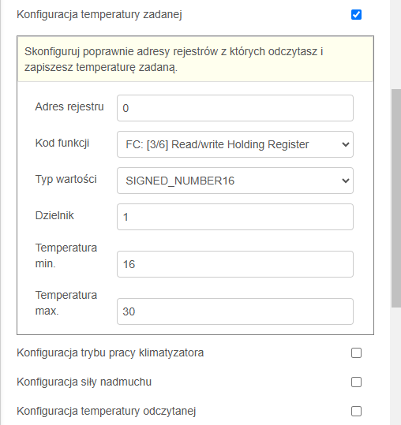The width and height of the screenshot is (401, 425).
Task: Click the Konfiguracja temperatury zadanej label
Action: click(99, 15)
